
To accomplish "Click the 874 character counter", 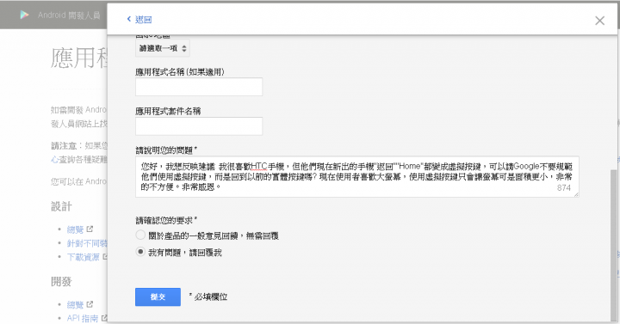I will (x=564, y=188).
